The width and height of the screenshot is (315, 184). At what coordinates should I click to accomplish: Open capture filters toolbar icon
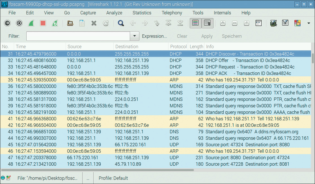click(273, 23)
